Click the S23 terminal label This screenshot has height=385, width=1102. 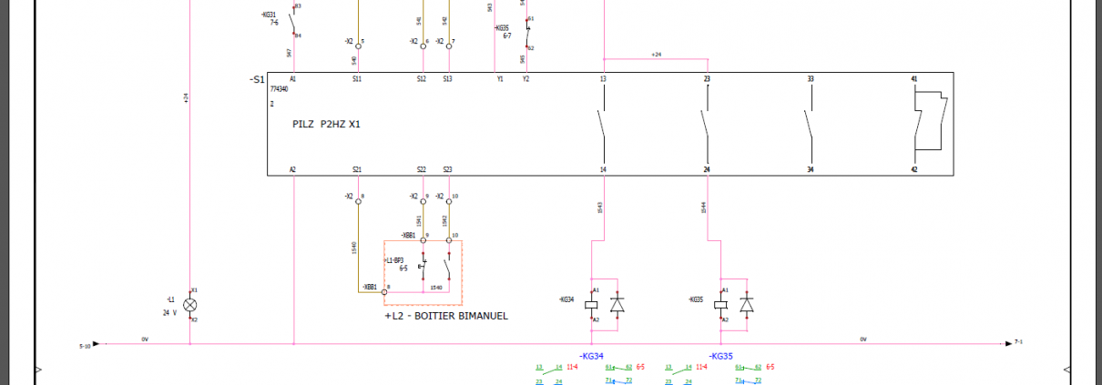tap(447, 169)
